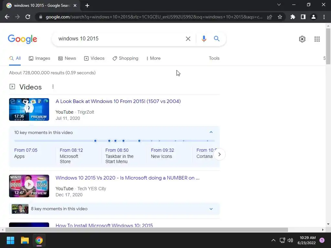This screenshot has height=248, width=331.
Task: Bookmark this page with star icon
Action: point(280,17)
